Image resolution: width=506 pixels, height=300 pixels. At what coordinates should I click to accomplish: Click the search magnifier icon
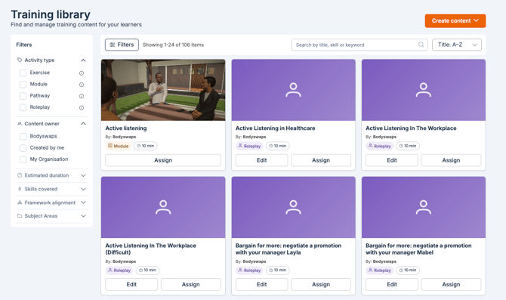pos(421,45)
